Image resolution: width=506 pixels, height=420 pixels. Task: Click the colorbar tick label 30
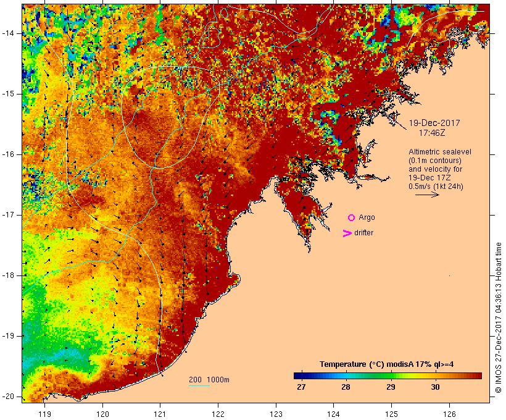(x=435, y=387)
